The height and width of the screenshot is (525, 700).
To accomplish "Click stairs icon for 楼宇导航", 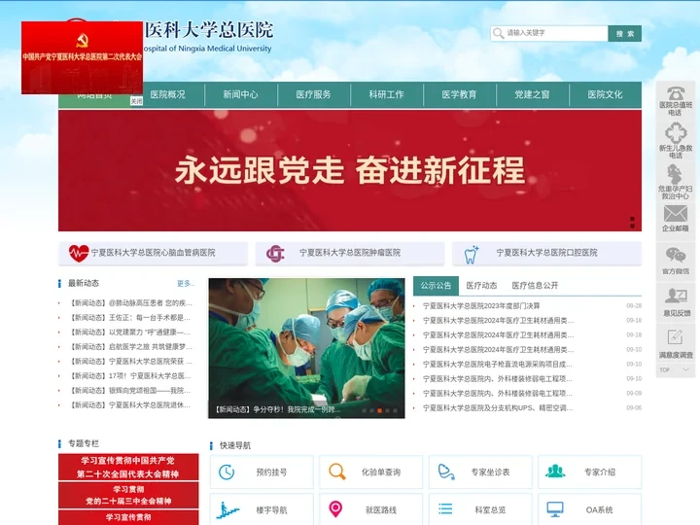I will (x=227, y=509).
